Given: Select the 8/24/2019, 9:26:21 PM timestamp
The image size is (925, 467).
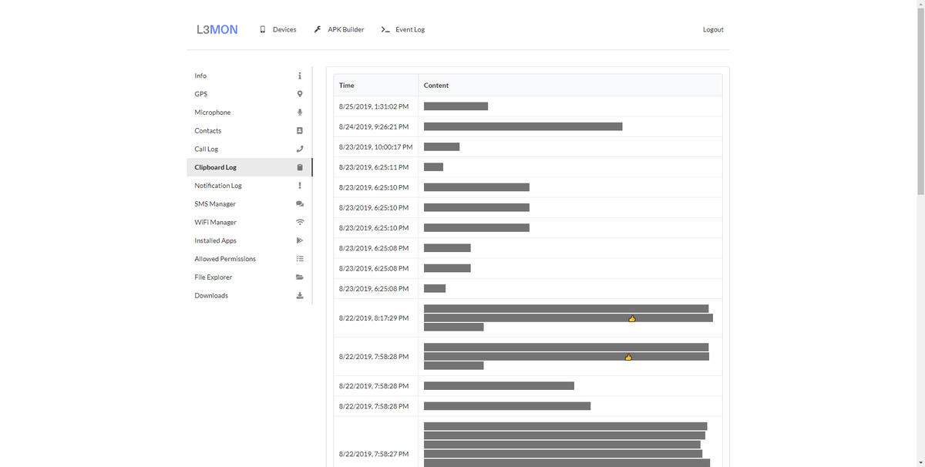Looking at the screenshot, I should pyautogui.click(x=374, y=126).
